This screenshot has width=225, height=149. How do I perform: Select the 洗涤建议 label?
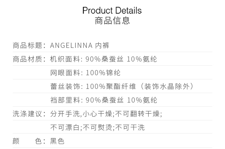pos(27,114)
